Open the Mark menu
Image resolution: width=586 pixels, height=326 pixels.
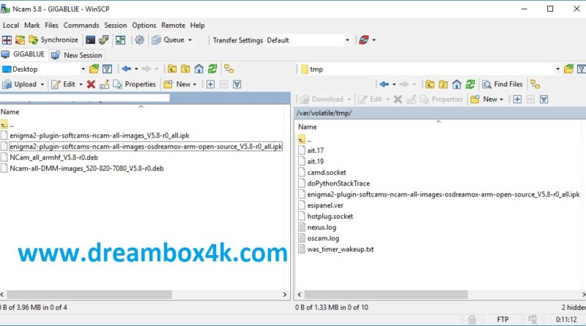(x=31, y=26)
